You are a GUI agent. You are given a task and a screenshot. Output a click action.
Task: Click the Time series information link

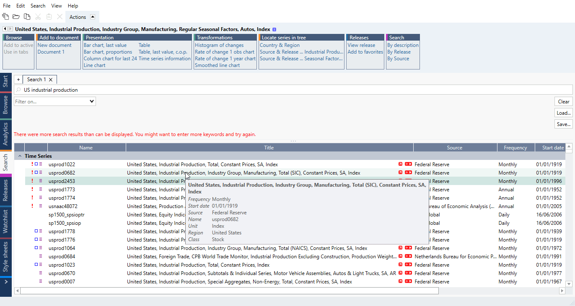pos(164,59)
